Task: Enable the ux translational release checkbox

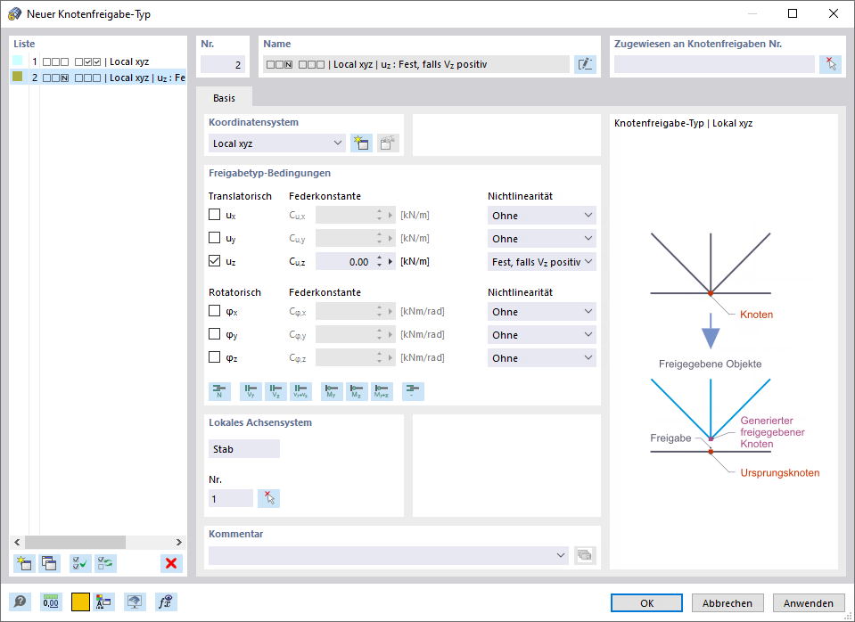Action: tap(214, 215)
